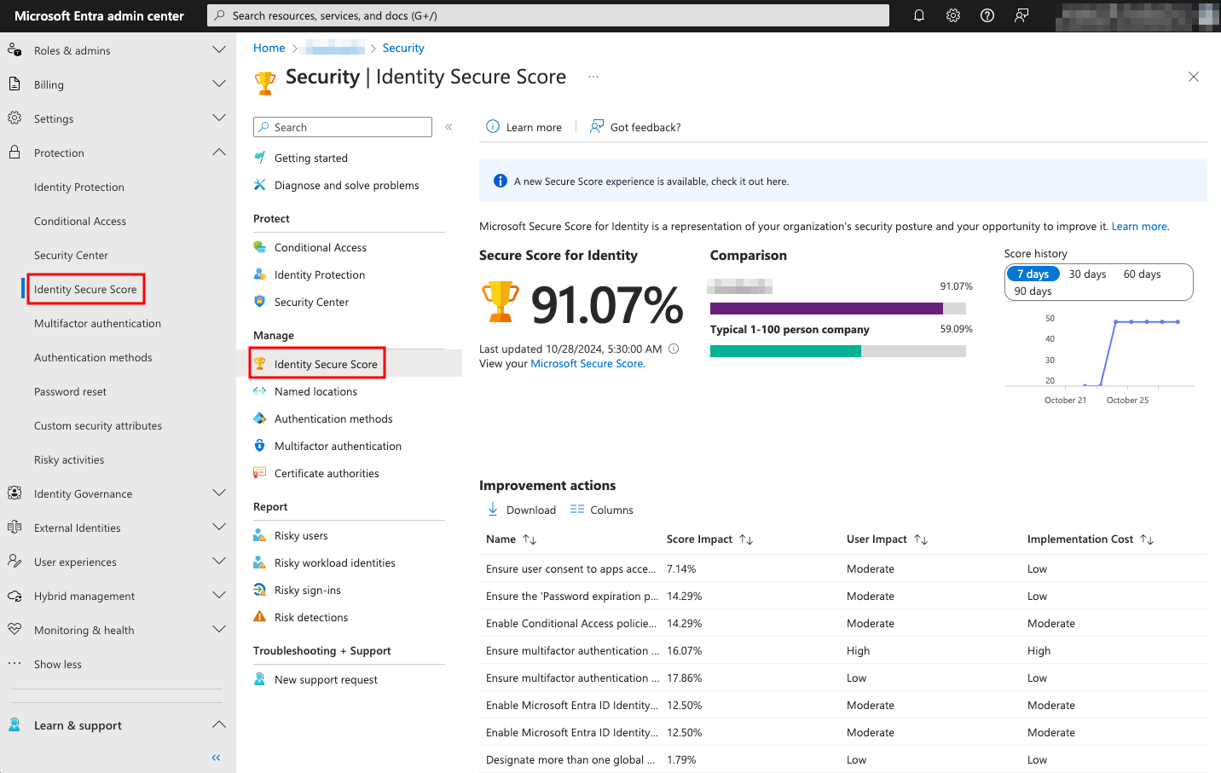Screen dimensions: 1221x773
Task: Click the ellipsis more options beside page title
Action: pos(593,77)
